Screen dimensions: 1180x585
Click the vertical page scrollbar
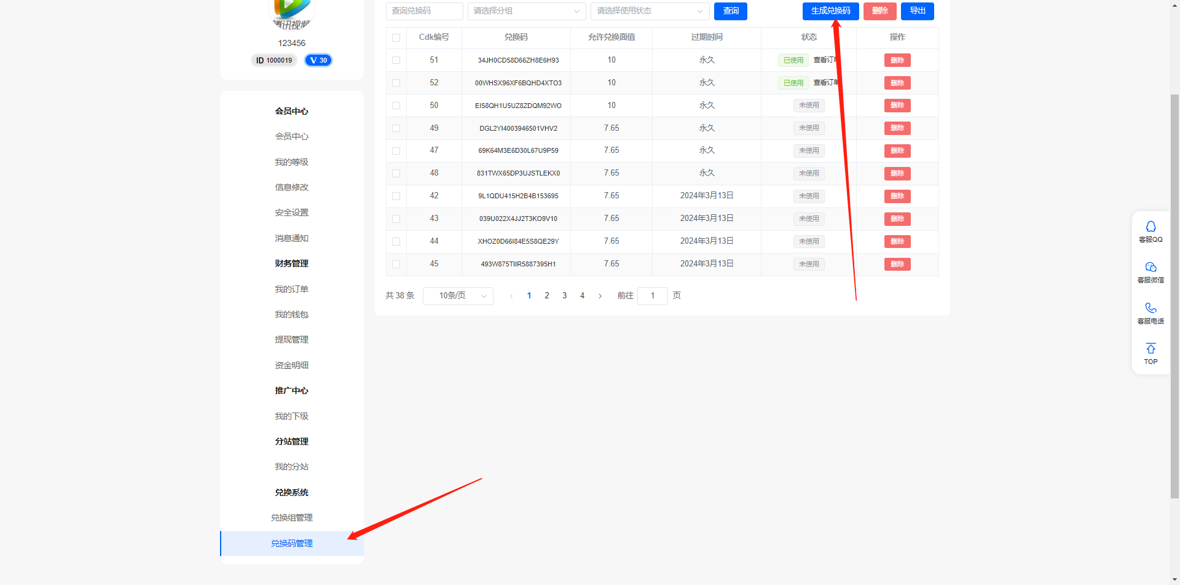tap(1174, 295)
